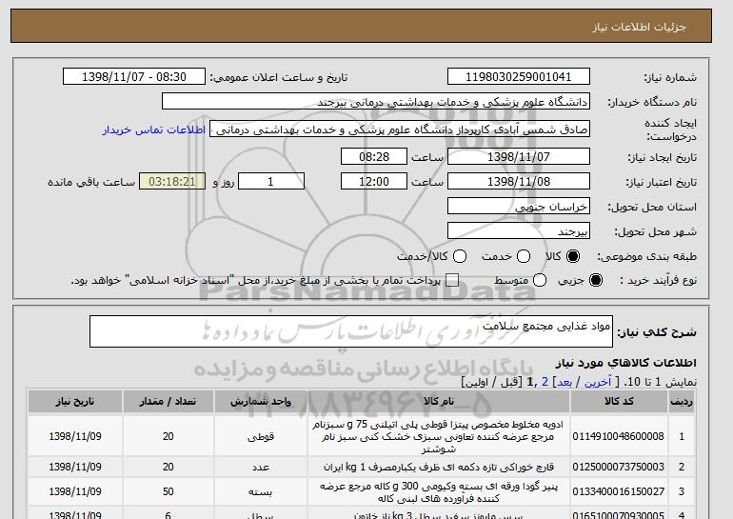Screen dimensions: 733x519
Task: Click the واحد شمارش column header
Action: tap(261, 402)
